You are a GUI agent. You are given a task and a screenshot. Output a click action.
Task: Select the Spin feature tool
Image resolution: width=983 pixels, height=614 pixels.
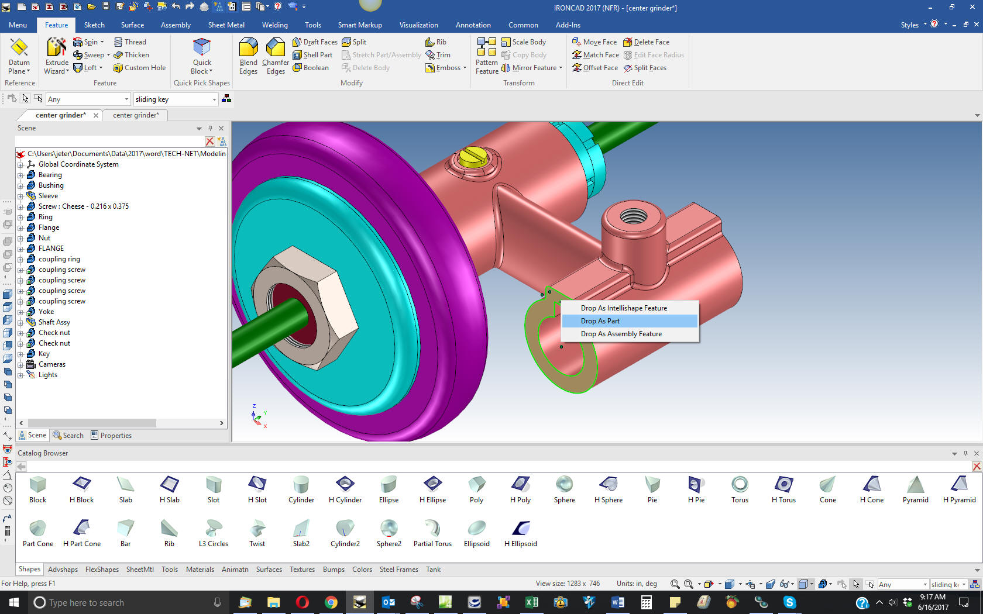(88, 42)
